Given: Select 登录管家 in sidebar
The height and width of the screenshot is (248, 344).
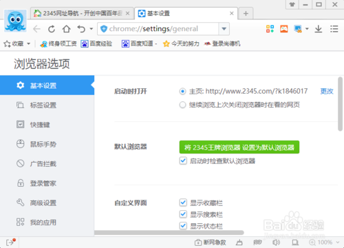Looking at the screenshot, I should [x=47, y=183].
